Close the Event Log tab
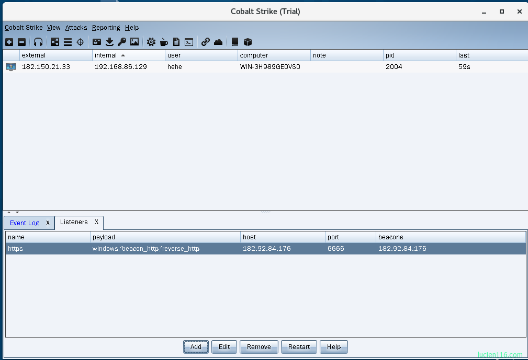528x360 pixels. [x=48, y=223]
